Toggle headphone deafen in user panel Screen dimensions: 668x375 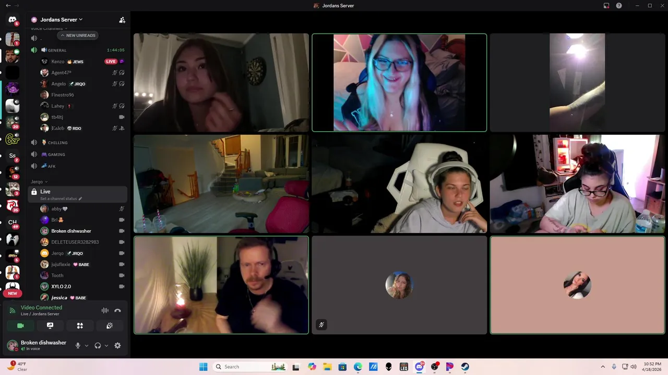98,345
